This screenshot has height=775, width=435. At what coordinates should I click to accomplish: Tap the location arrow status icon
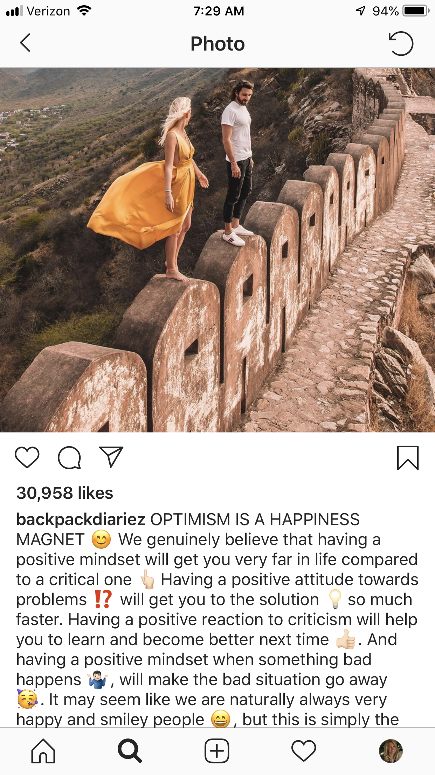tap(360, 11)
